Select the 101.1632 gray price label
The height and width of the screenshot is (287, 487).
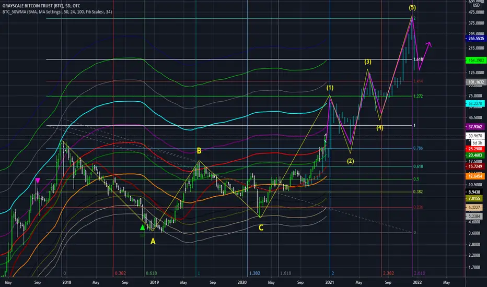coord(476,82)
